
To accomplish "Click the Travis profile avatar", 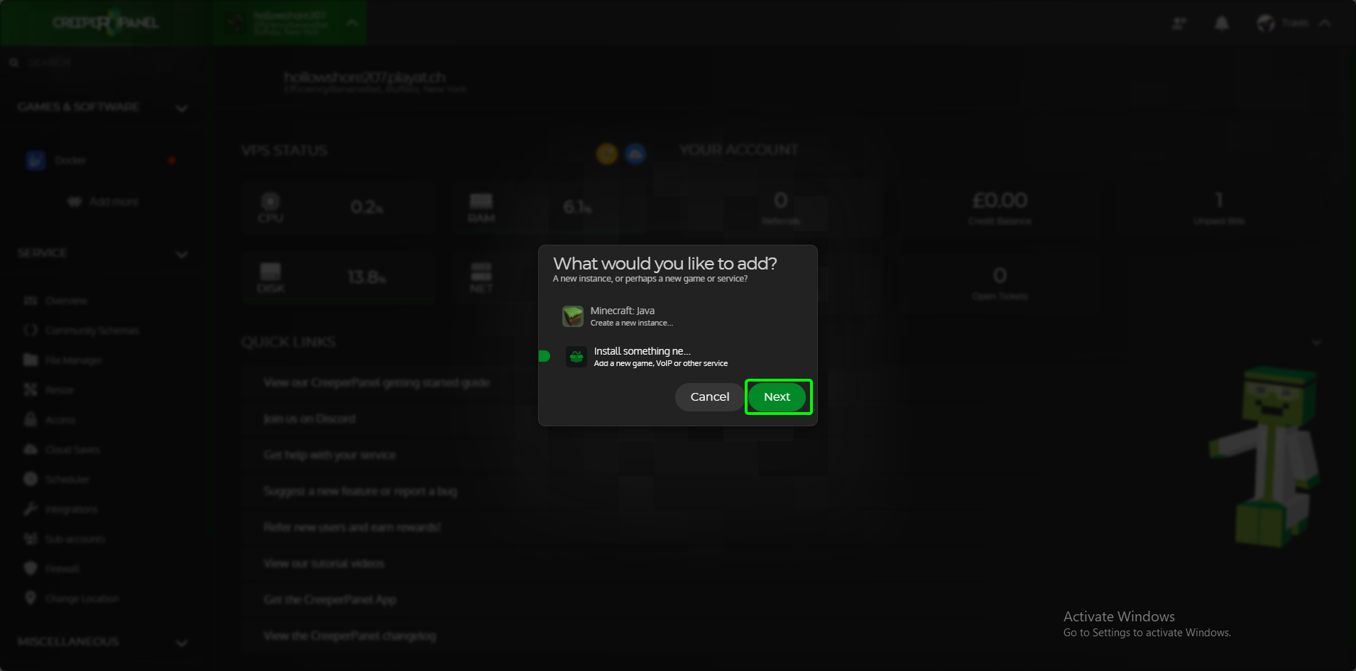I will 1266,23.
